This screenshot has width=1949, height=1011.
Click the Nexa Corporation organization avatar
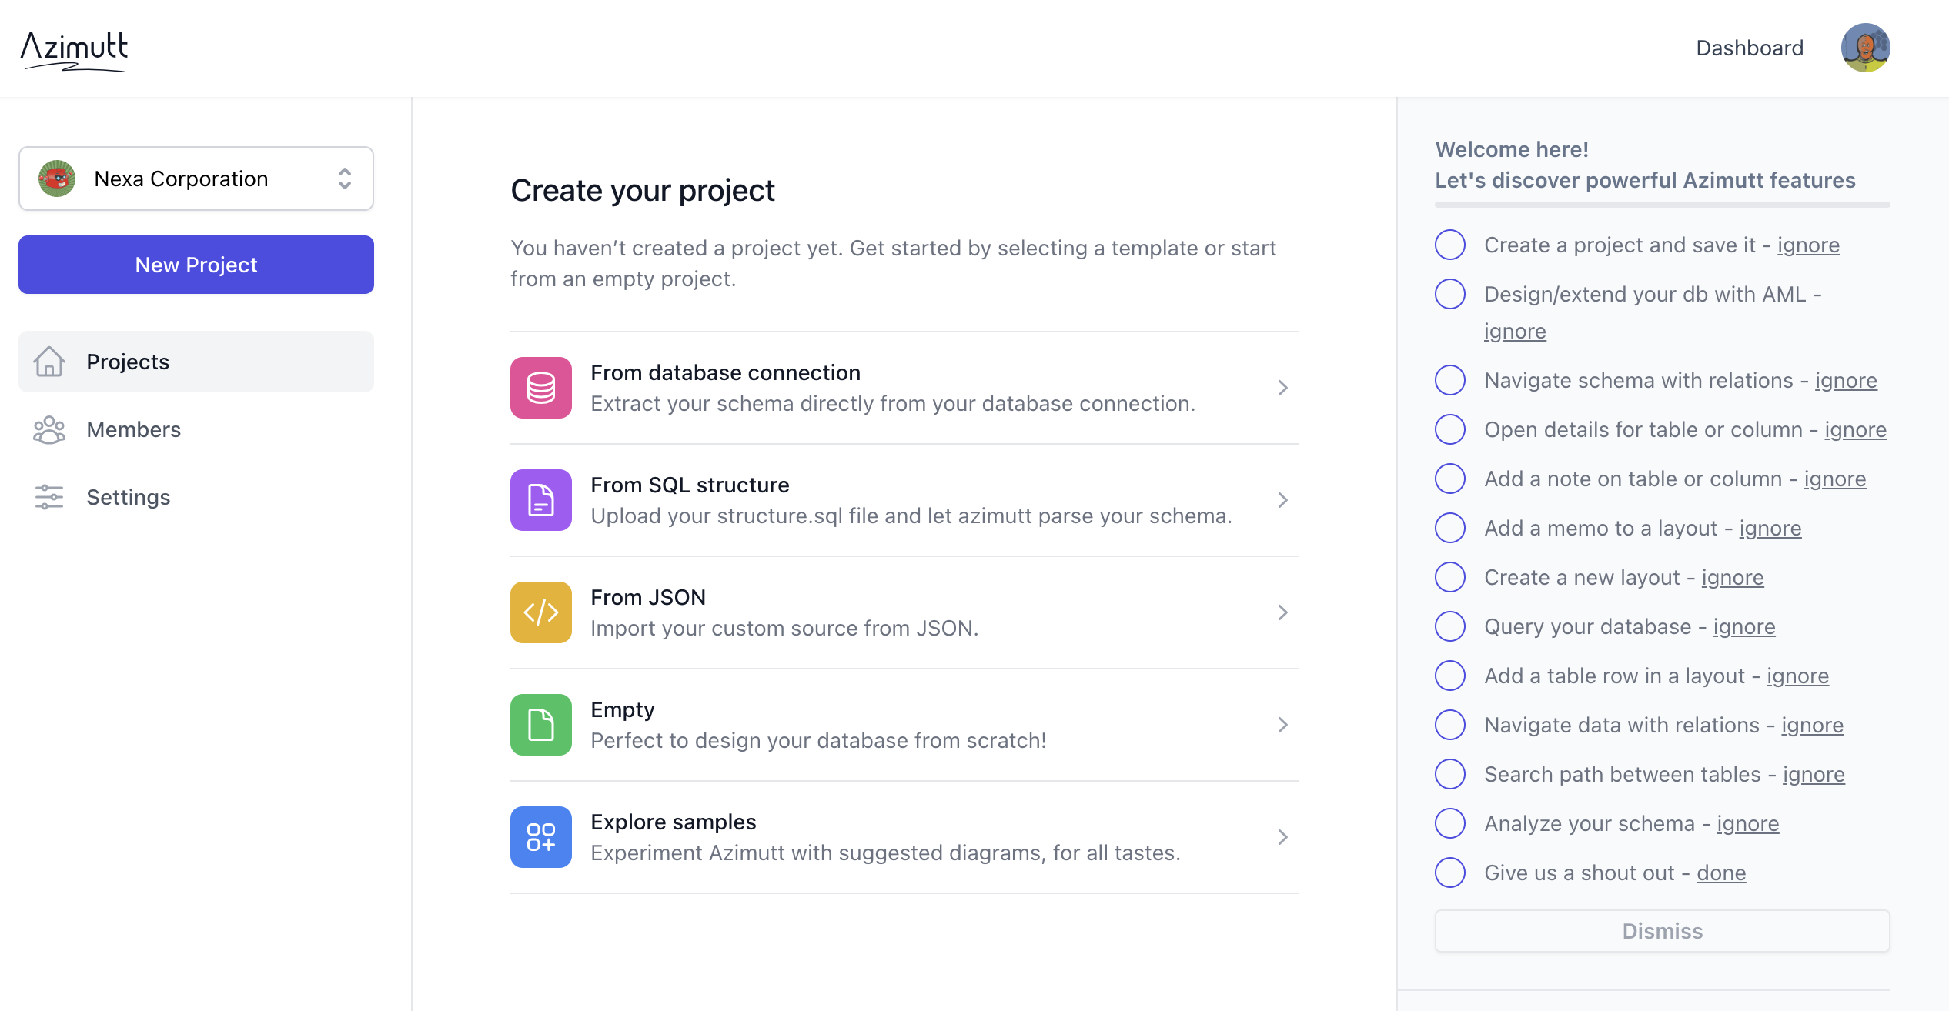tap(57, 179)
